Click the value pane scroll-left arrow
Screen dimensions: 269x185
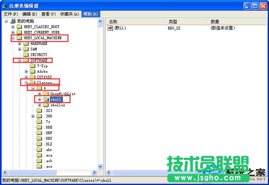click(109, 172)
